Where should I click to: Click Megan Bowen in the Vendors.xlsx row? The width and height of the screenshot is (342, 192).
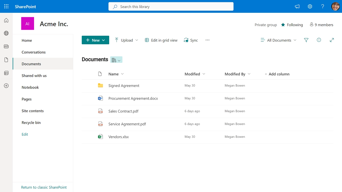coord(235,137)
